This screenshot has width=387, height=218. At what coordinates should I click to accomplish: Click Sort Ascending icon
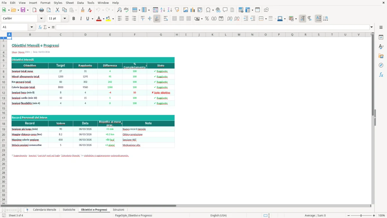tap(163, 10)
